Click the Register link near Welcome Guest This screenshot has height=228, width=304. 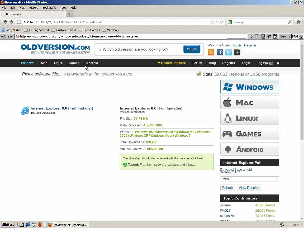(x=250, y=45)
